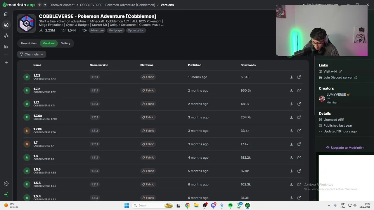This screenshot has width=374, height=210.
Task: Click the COBBLEVERSE project logo thumbnail
Action: (x=27, y=23)
